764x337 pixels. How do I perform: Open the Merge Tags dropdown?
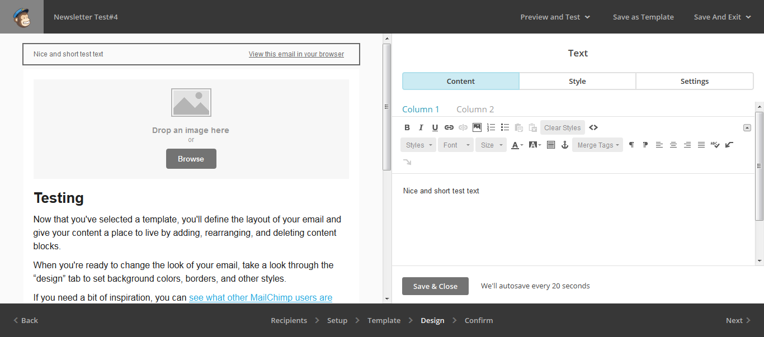[x=597, y=145]
